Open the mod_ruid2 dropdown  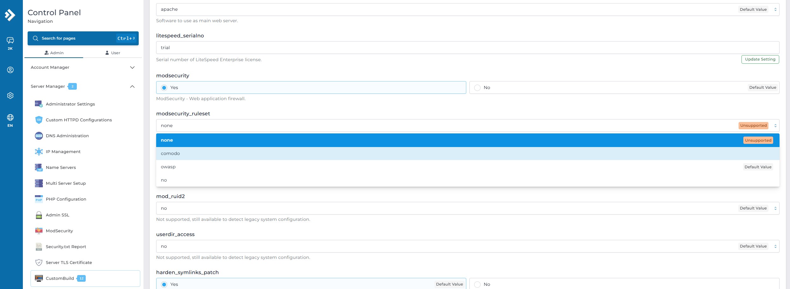[468, 208]
